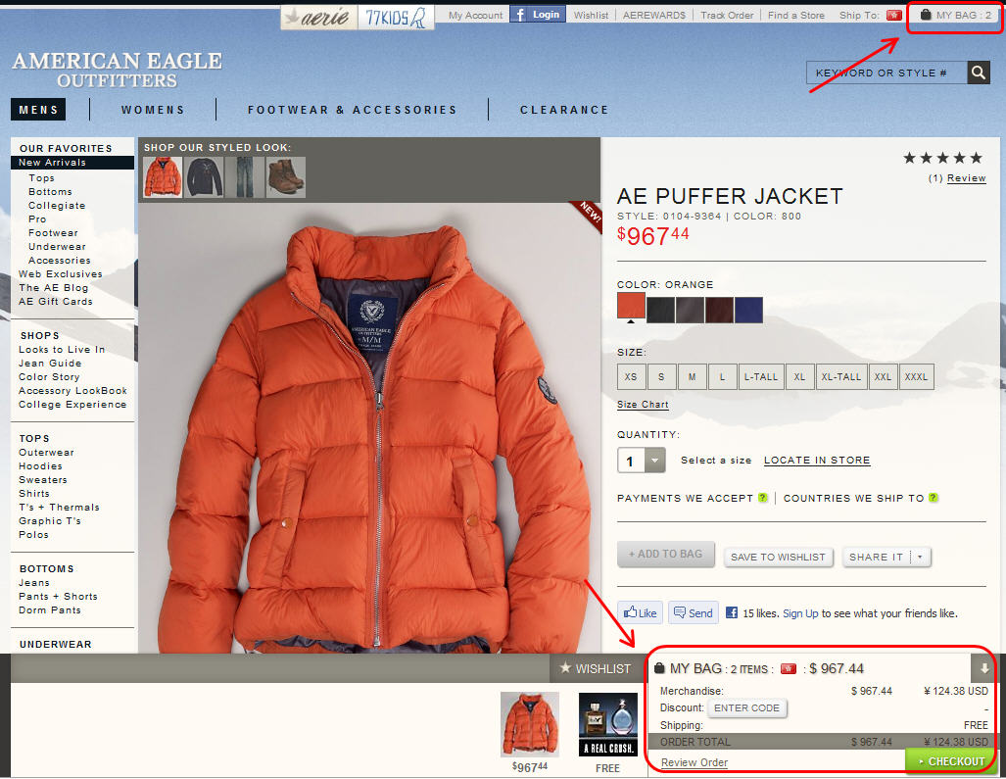
Task: Open the MENS navigation tab
Action: click(x=38, y=110)
